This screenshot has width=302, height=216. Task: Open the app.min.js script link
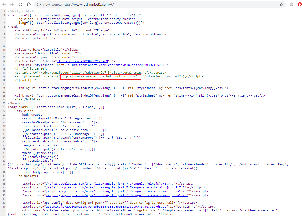[x=106, y=207]
